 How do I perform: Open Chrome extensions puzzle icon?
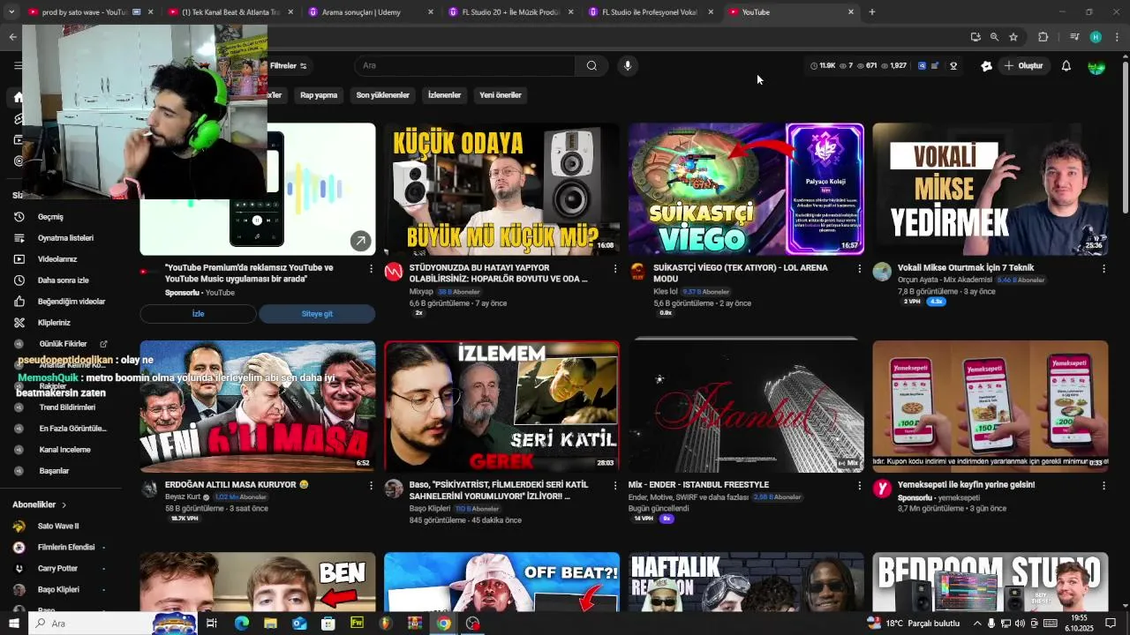coord(1043,37)
